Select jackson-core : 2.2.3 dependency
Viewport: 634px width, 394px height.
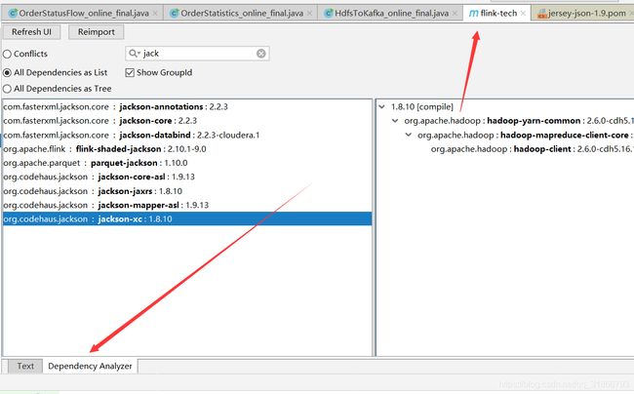(187, 121)
